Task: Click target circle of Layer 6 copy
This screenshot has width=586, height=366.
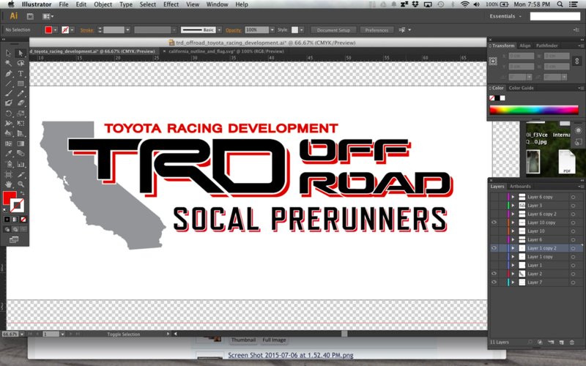Action: (573, 197)
